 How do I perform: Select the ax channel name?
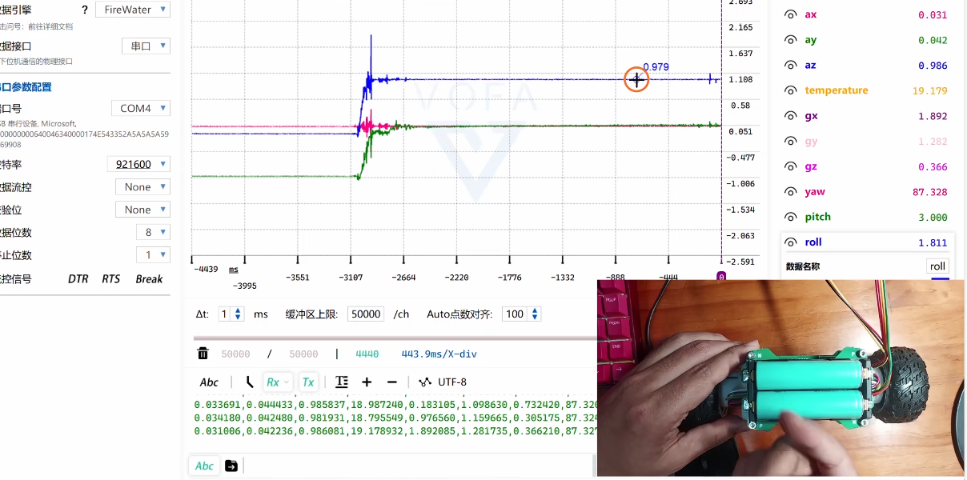[x=811, y=14]
